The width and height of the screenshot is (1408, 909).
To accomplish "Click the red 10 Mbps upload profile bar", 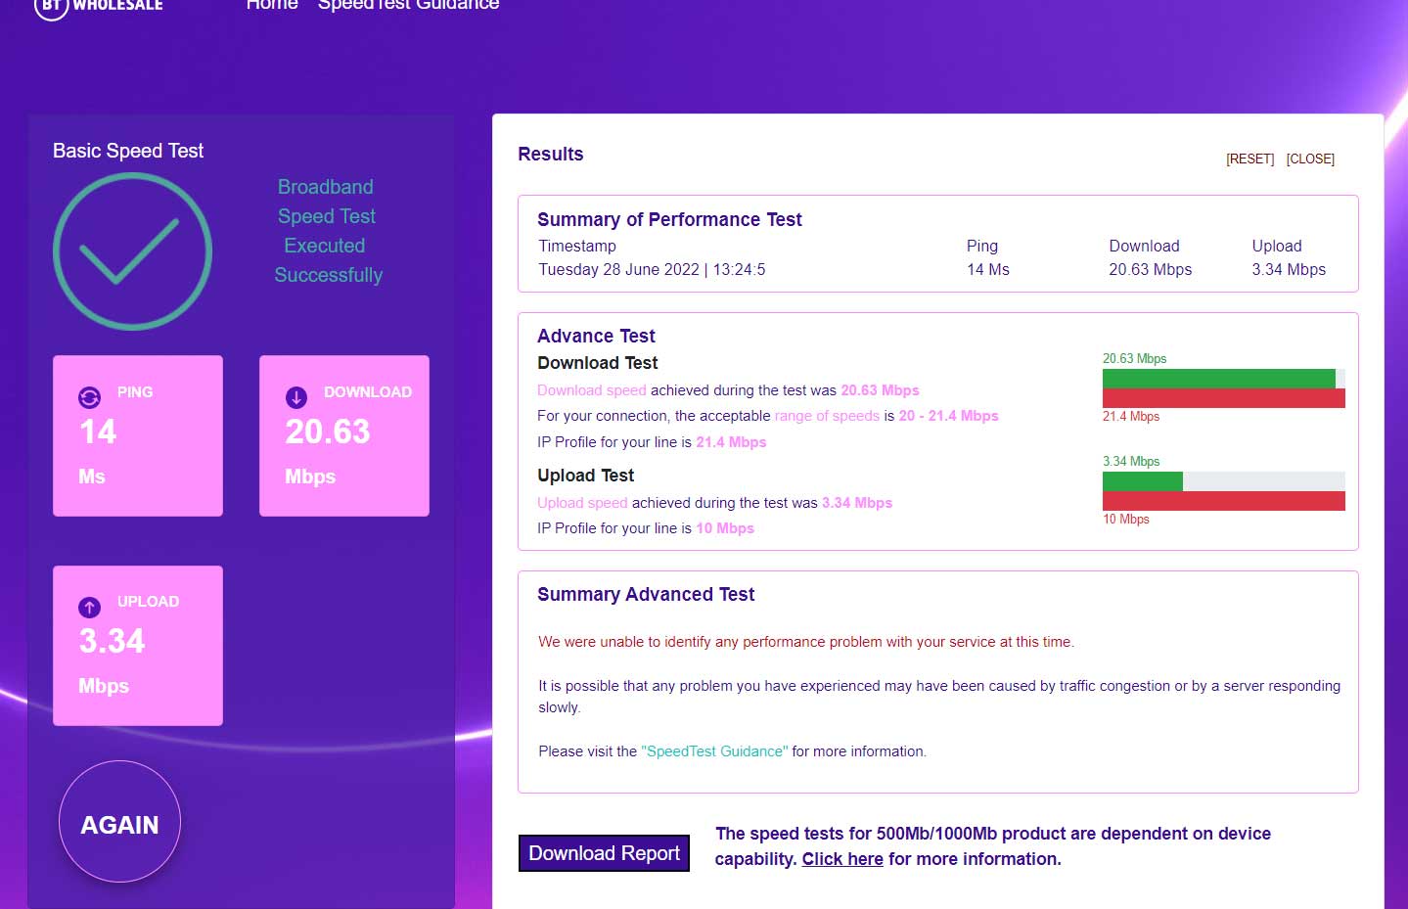I will 1223,501.
